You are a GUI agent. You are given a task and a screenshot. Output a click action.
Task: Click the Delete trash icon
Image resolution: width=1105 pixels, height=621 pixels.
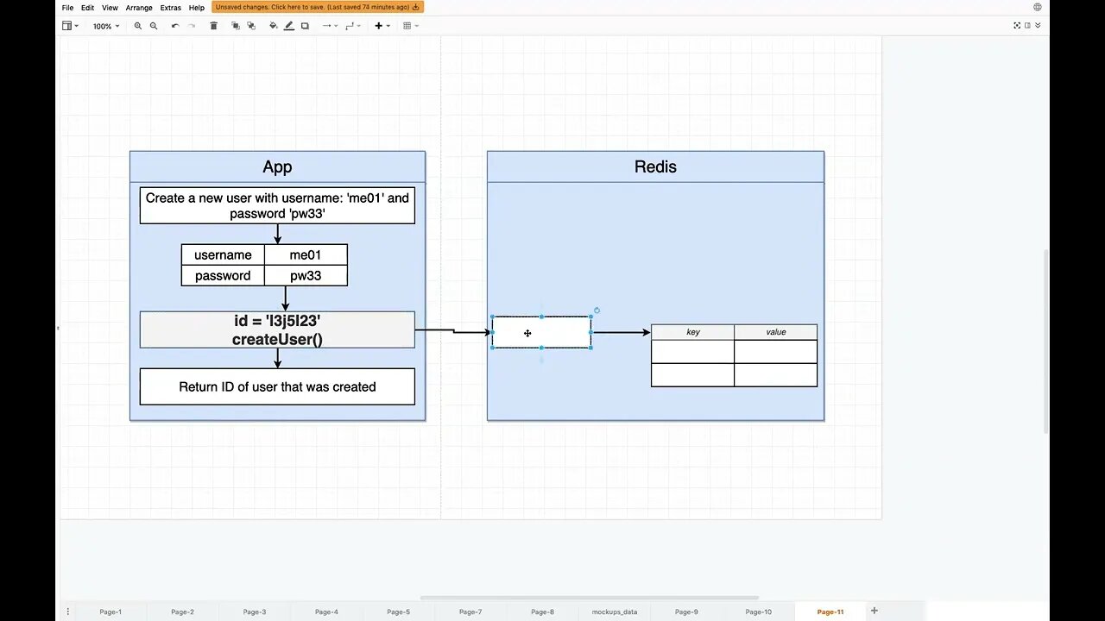point(213,26)
